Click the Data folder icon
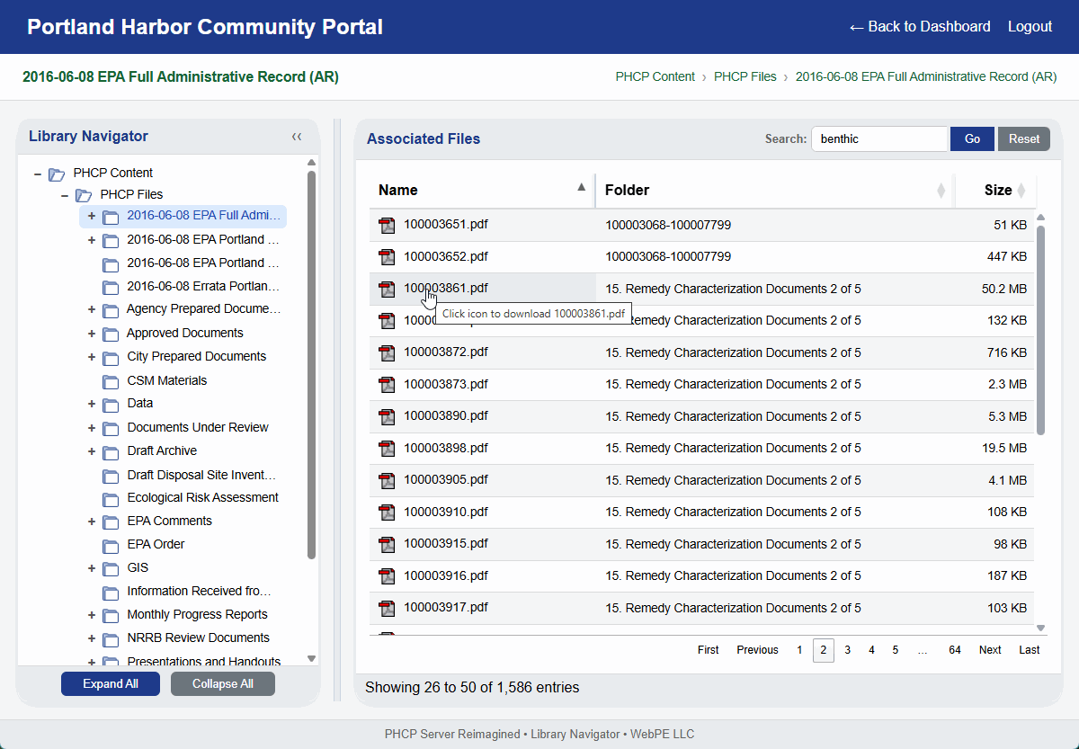The image size is (1079, 749). tap(111, 405)
